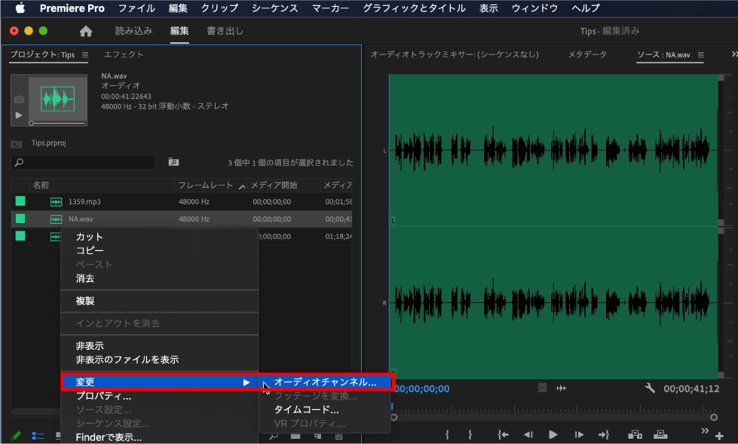Click the drag-audio-only waveform icon
Viewport: 738px width, 444px height.
[561, 388]
